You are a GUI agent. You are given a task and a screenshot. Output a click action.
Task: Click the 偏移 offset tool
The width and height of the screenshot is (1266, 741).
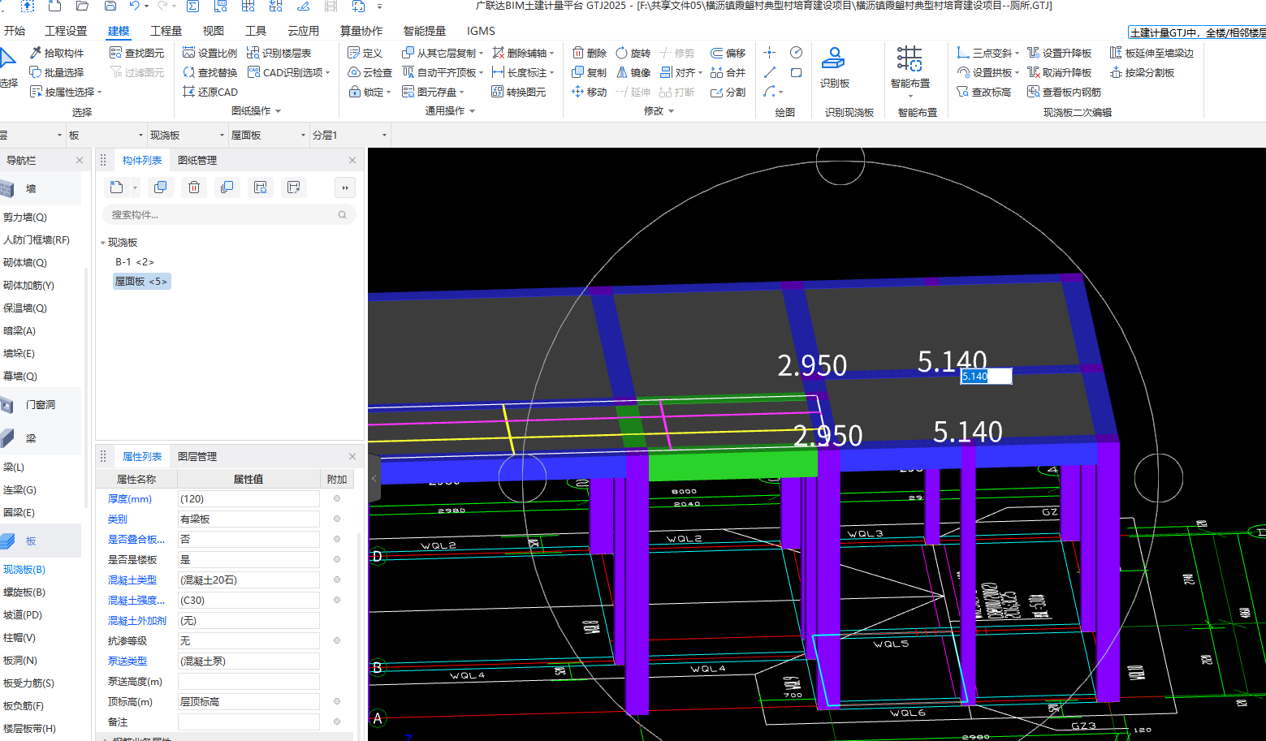click(728, 53)
